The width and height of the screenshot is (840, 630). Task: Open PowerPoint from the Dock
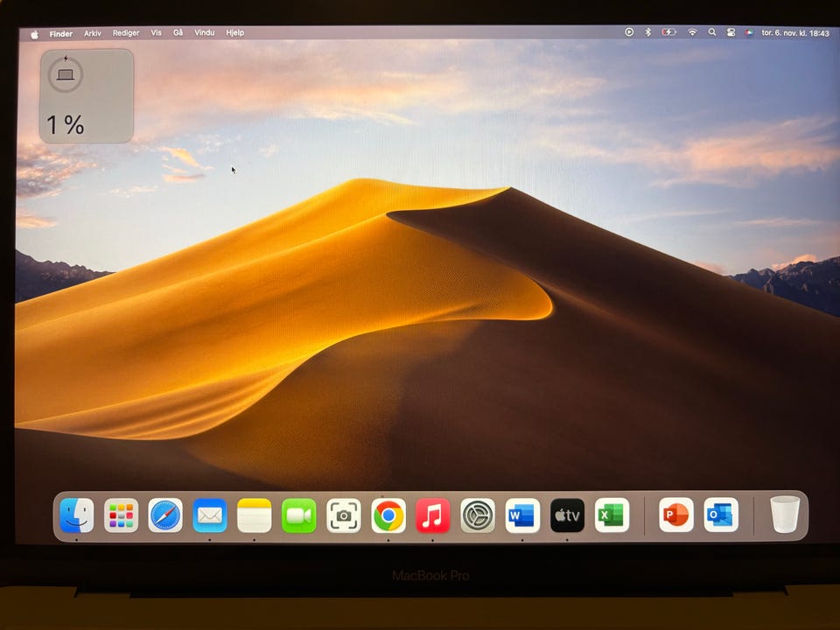[x=676, y=514]
